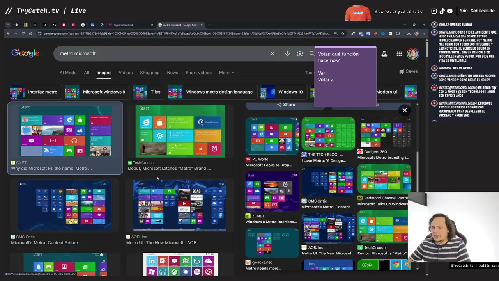
Task: Filter by the Windows 10 chip
Action: (x=283, y=92)
